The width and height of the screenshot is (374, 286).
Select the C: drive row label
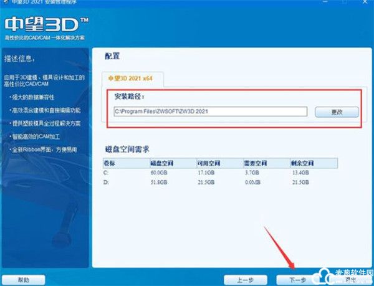coord(106,173)
